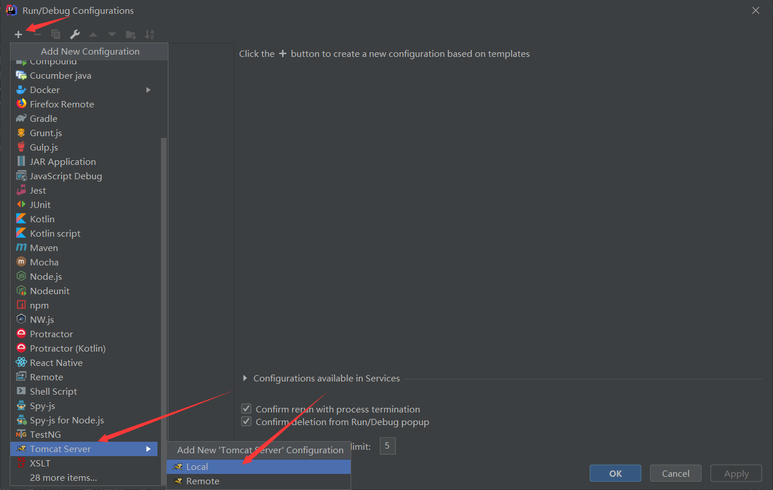Click the Grunt.js icon
773x490 pixels.
click(21, 133)
